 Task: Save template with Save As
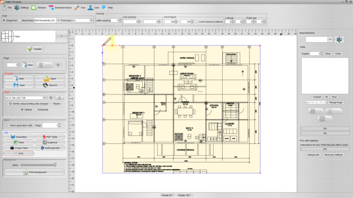click(x=50, y=85)
